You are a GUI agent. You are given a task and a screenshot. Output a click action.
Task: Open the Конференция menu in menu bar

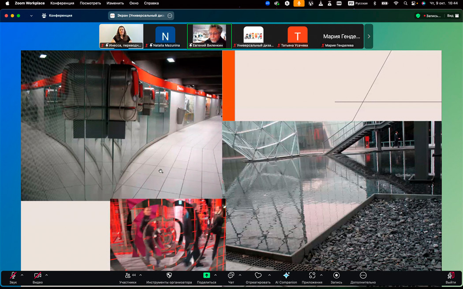[62, 4]
